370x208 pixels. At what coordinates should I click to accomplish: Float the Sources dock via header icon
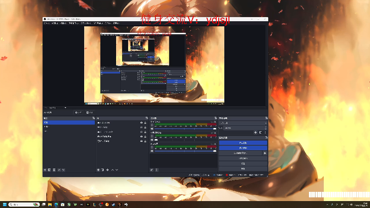[147, 118]
